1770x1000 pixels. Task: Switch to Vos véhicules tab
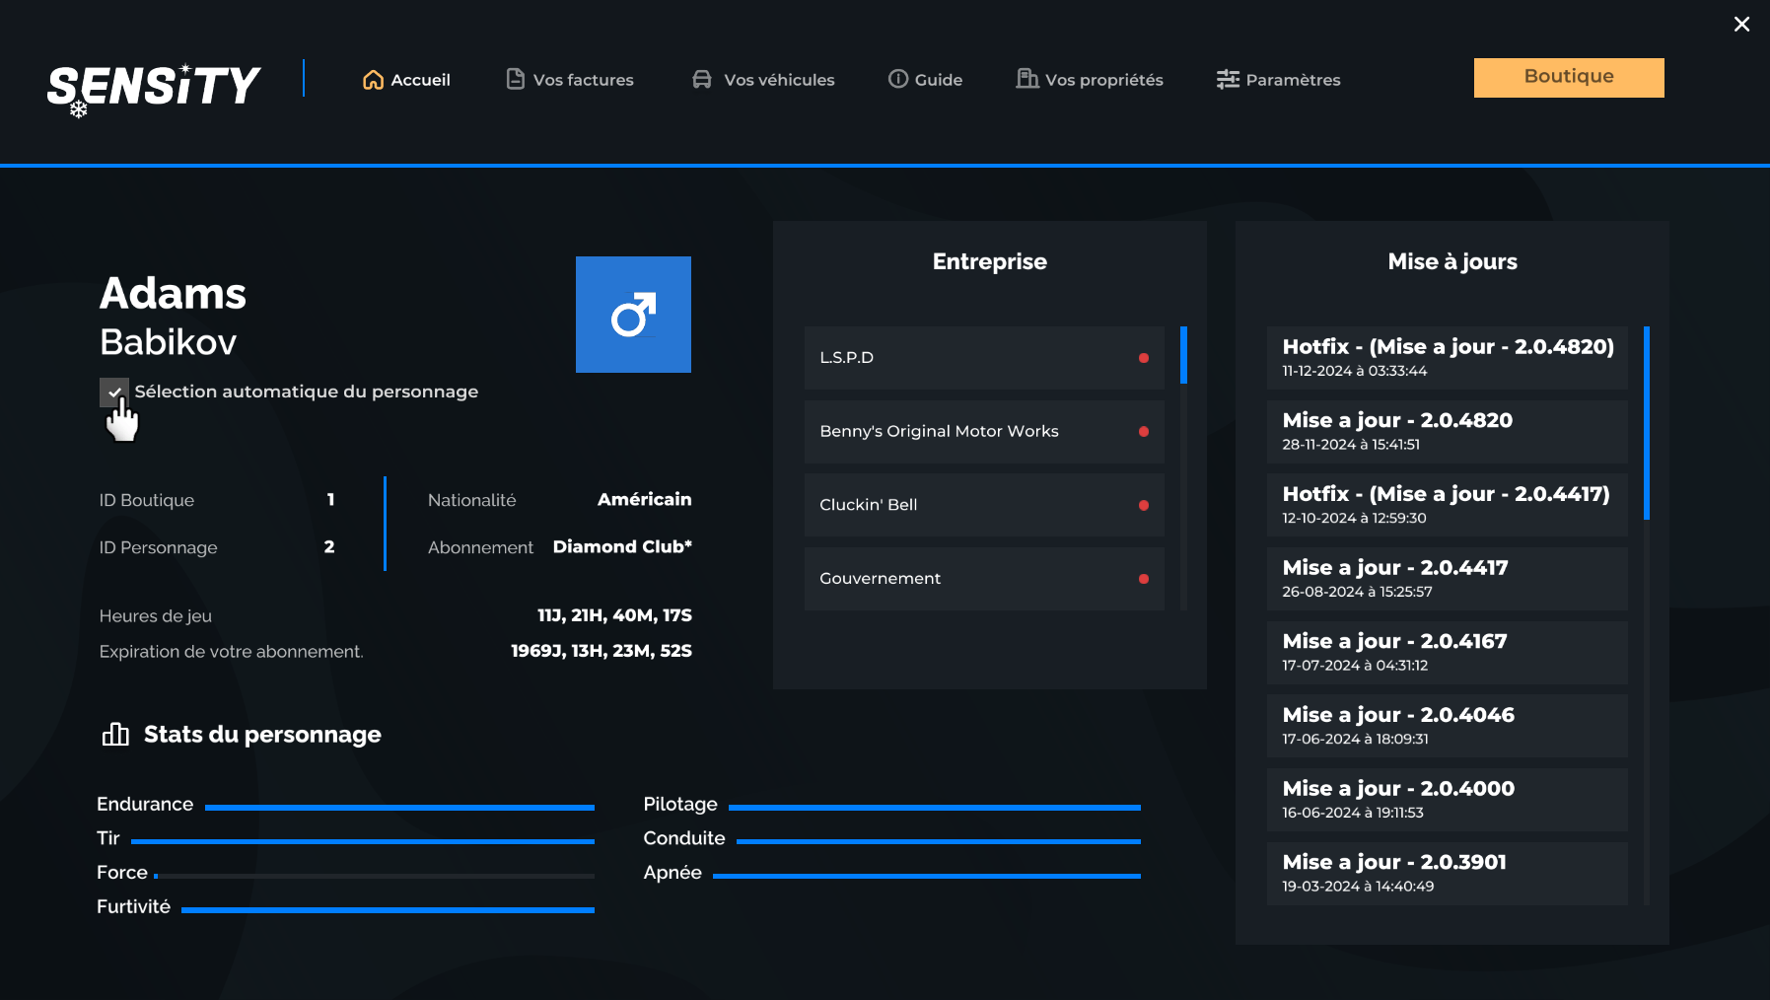pyautogui.click(x=763, y=80)
